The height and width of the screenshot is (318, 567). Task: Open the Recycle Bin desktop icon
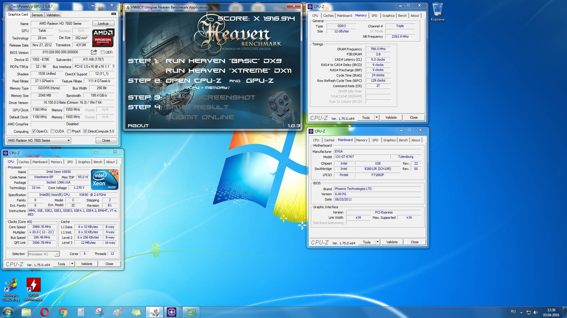tap(437, 12)
